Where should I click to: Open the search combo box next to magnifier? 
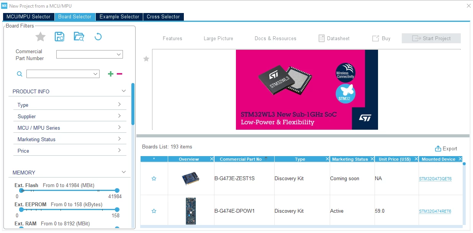pos(63,74)
